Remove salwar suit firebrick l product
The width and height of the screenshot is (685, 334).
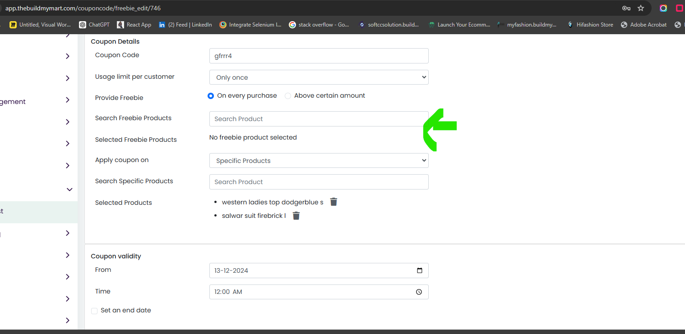click(296, 216)
